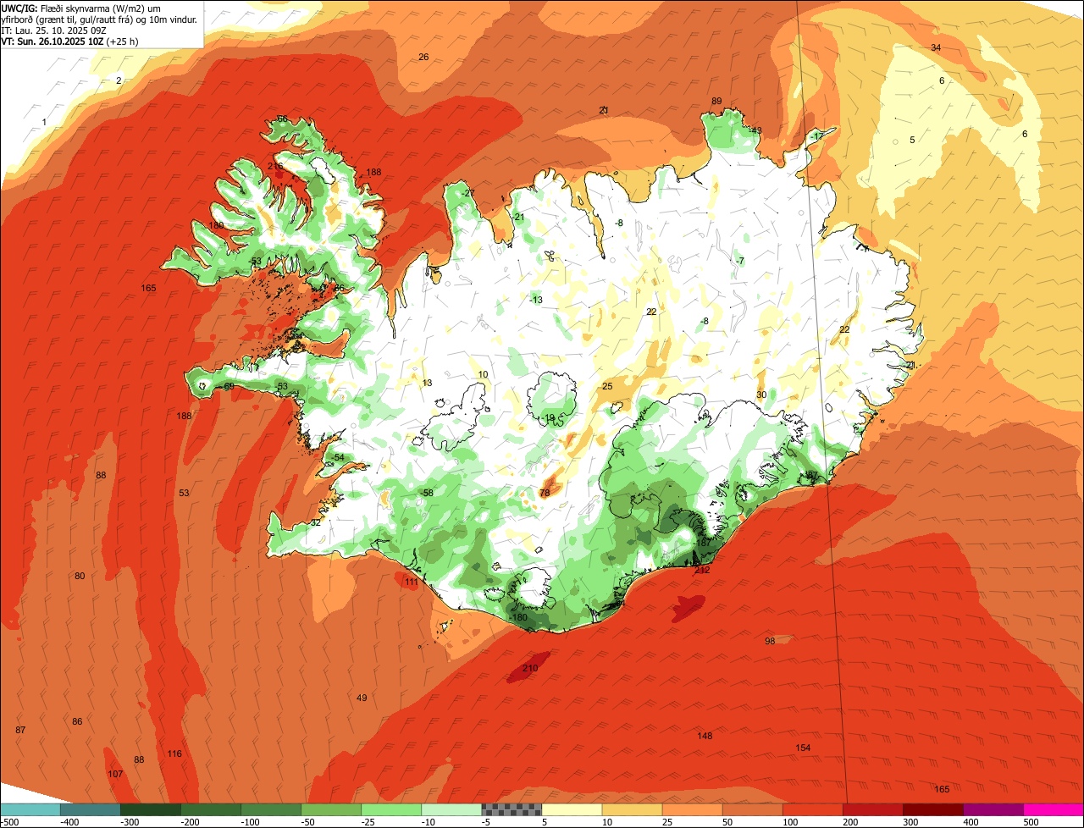The width and height of the screenshot is (1084, 828).
Task: Select the pale yellow 5 to 10 legend swatch
Action: tap(572, 809)
